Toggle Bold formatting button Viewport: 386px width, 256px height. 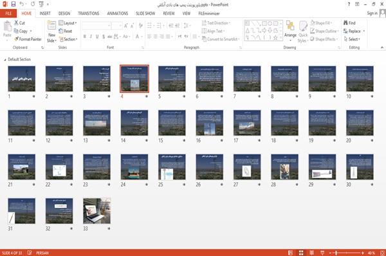(x=85, y=37)
